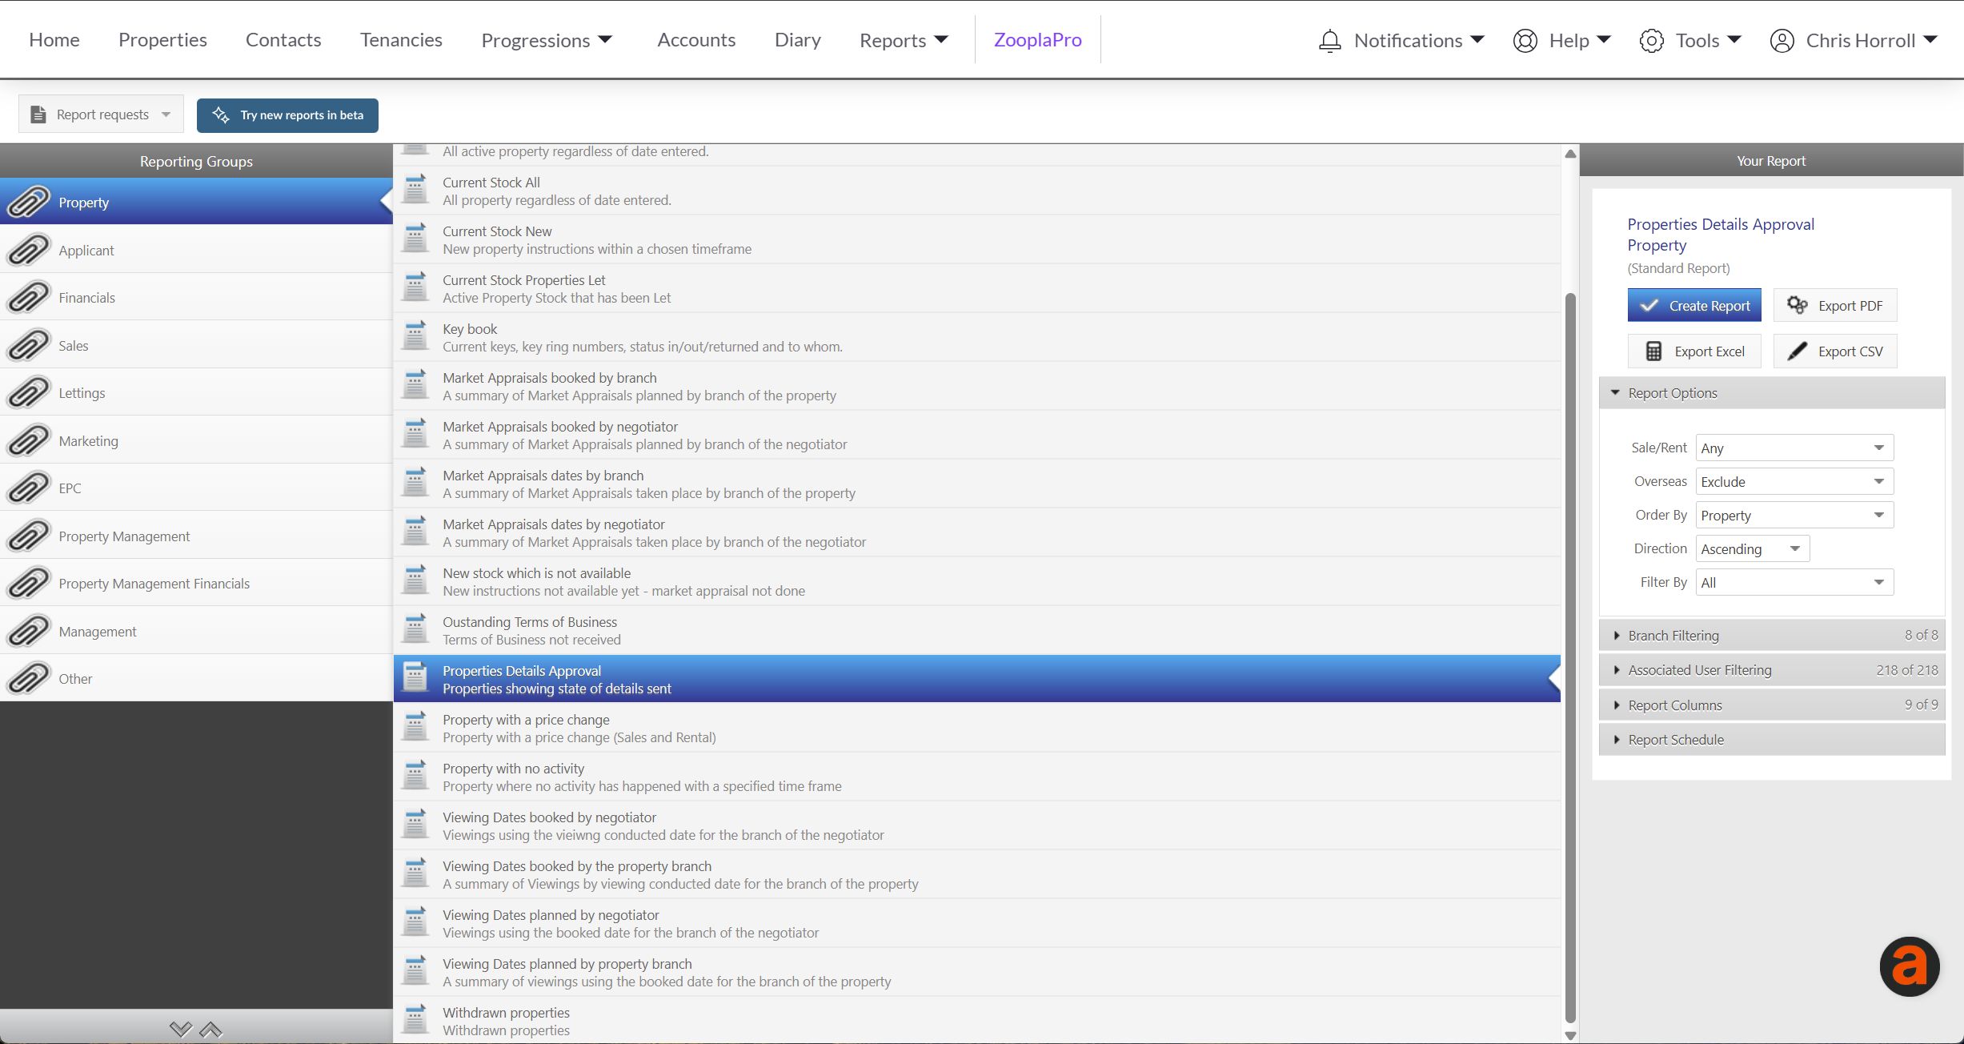Click the paperclip icon beside Marketing
This screenshot has height=1044, width=1964.
pos(29,440)
